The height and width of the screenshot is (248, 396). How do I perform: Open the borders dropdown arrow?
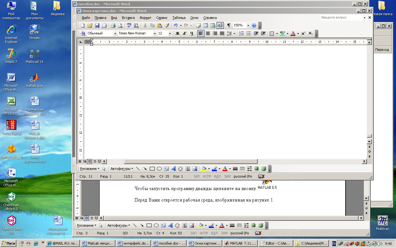pyautogui.click(x=277, y=33)
